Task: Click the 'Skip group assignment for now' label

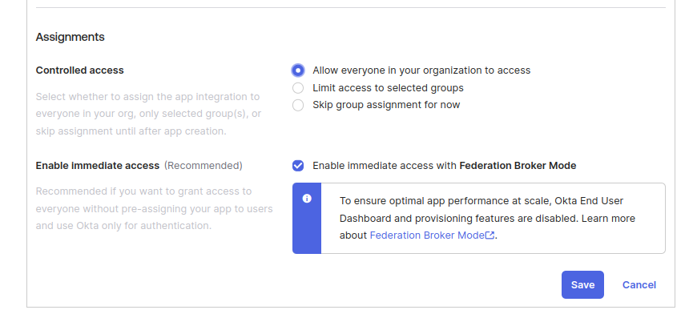Action: click(386, 105)
